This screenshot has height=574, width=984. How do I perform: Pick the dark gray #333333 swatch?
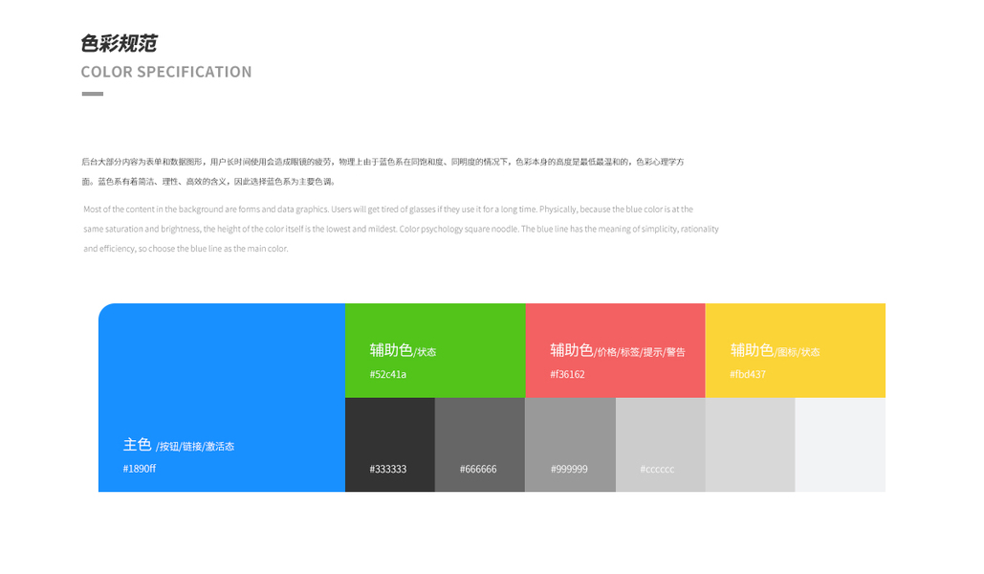click(x=390, y=445)
